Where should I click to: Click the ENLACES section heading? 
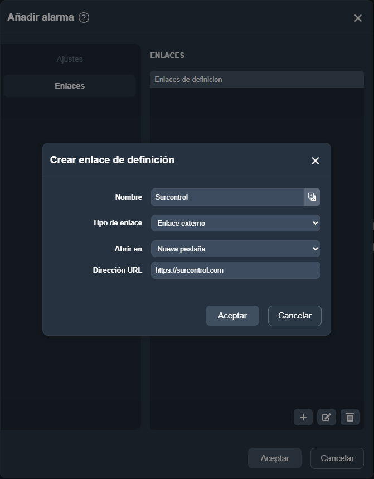click(167, 55)
